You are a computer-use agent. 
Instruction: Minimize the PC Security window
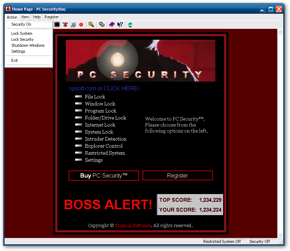(x=262, y=9)
